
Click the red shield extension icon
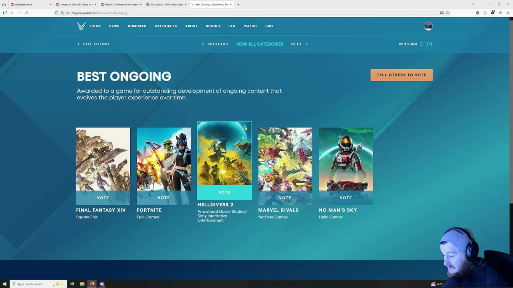493,13
